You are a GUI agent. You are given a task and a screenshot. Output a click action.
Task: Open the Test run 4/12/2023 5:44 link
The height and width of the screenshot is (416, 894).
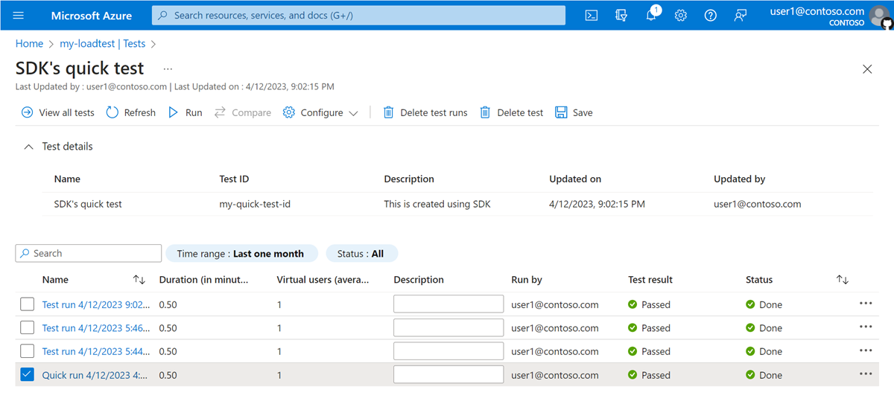pos(96,351)
